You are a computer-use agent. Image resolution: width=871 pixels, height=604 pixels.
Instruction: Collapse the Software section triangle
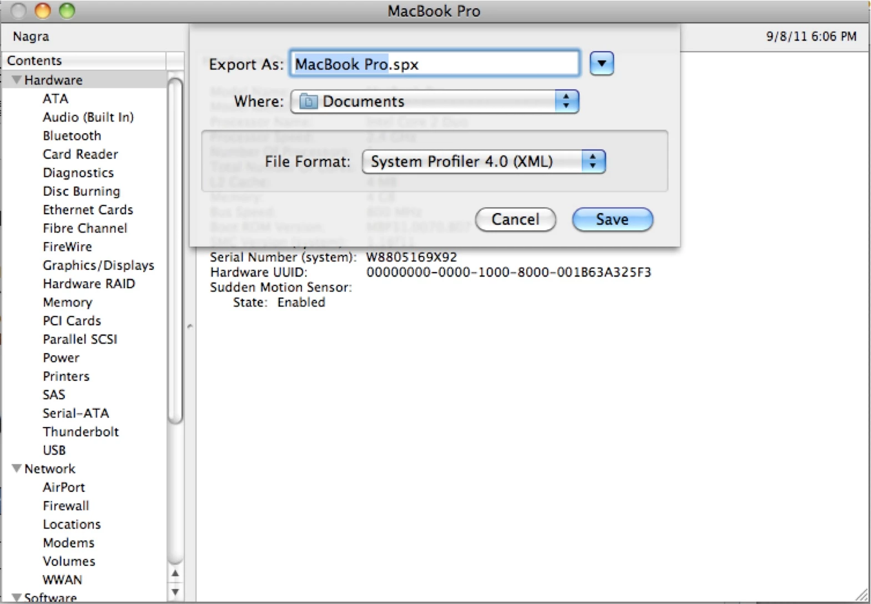(17, 598)
